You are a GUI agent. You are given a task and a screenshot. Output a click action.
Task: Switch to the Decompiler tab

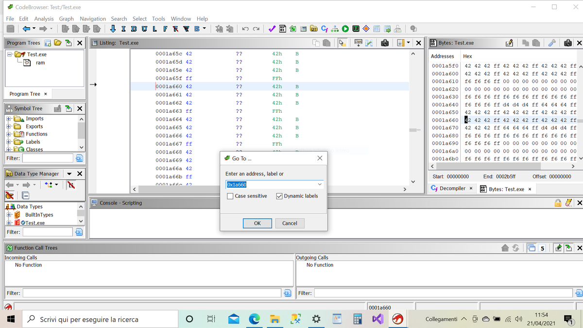point(452,189)
